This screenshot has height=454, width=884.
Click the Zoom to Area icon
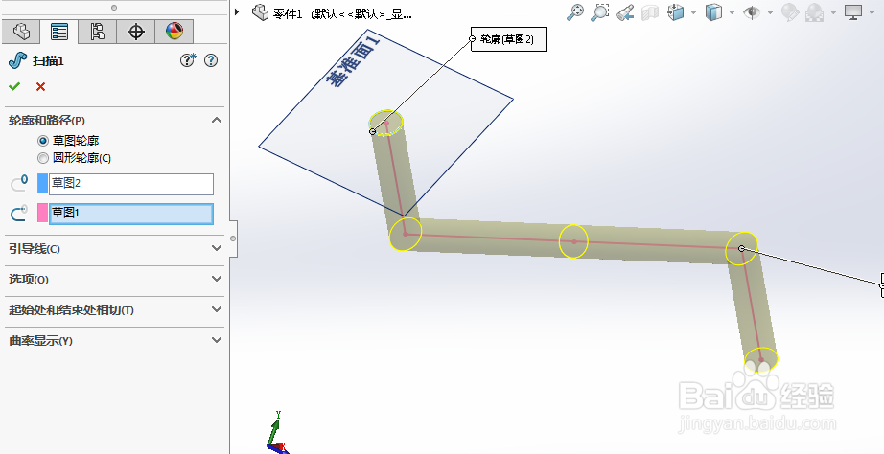point(600,12)
